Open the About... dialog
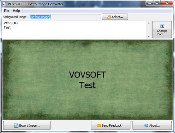This screenshot has height=133, width=175. pyautogui.click(x=152, y=125)
